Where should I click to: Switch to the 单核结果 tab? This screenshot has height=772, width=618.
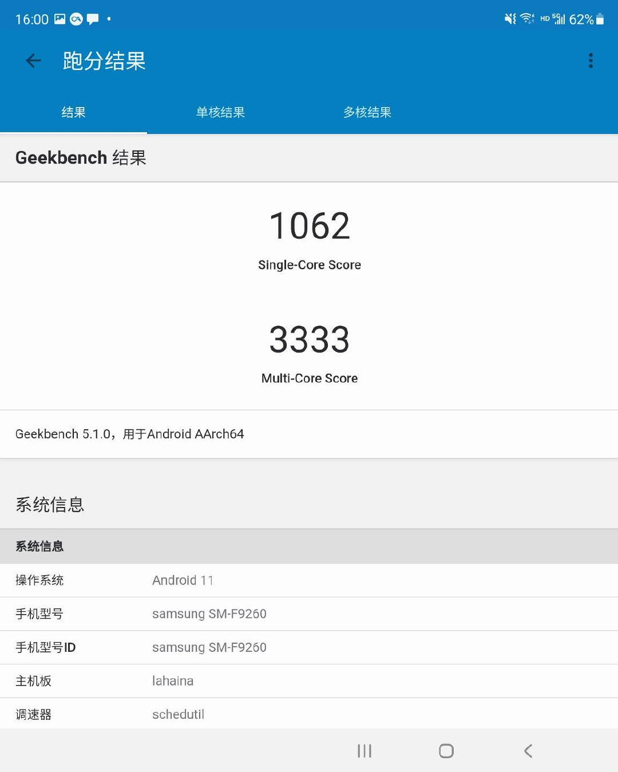(x=220, y=112)
